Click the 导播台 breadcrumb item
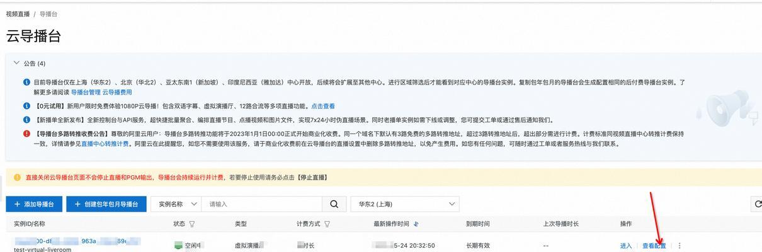The image size is (762, 252). [x=48, y=13]
